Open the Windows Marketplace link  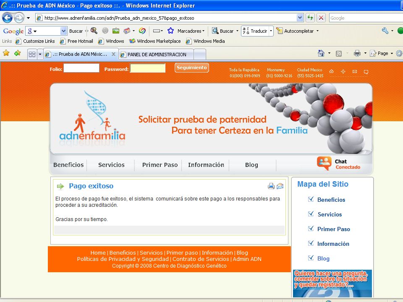pyautogui.click(x=155, y=41)
